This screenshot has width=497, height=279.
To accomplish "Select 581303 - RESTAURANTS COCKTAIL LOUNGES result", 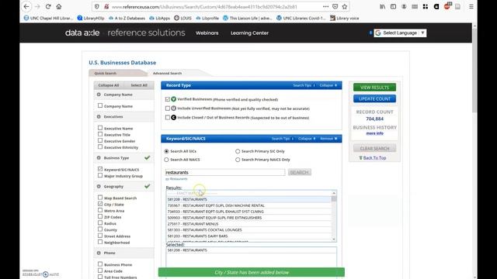I will (x=248, y=229).
